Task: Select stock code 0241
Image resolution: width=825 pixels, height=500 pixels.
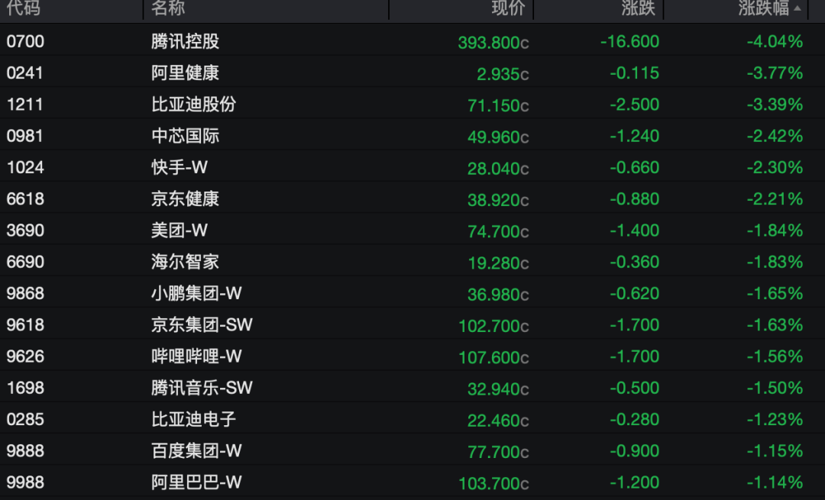Action: pyautogui.click(x=25, y=73)
